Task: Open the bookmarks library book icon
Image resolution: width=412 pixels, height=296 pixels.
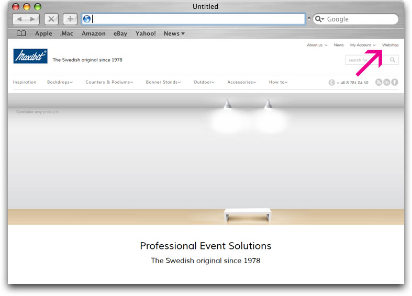Action: [x=21, y=33]
